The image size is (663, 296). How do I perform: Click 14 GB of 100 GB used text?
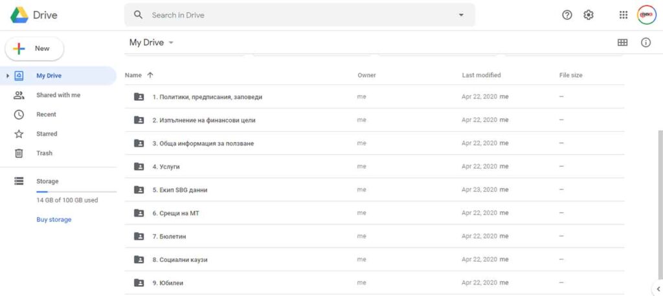[67, 200]
